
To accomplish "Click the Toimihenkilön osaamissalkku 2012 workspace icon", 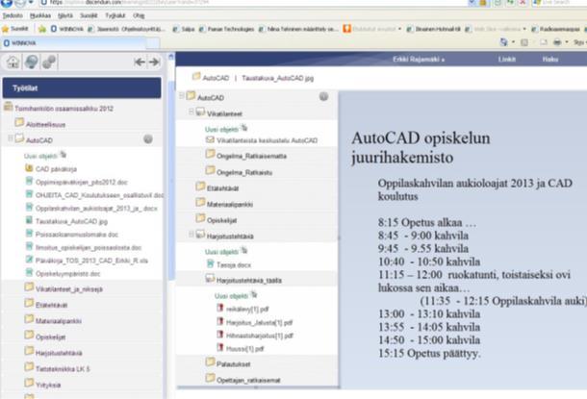I will click(x=9, y=107).
